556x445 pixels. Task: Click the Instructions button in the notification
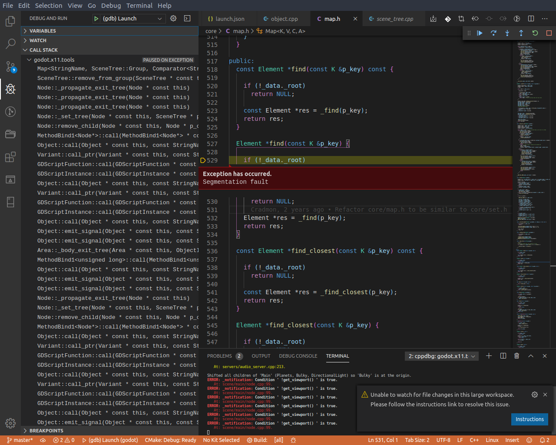pyautogui.click(x=530, y=419)
